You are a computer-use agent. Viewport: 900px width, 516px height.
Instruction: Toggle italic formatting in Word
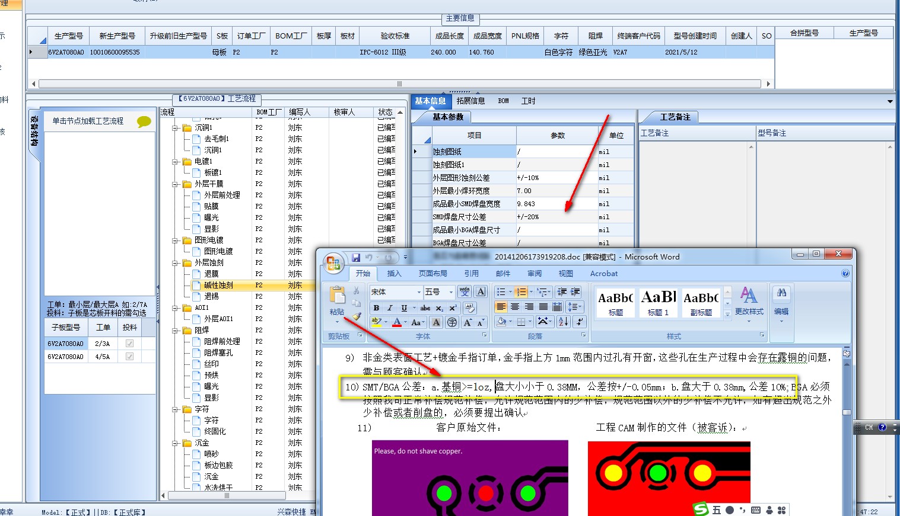point(390,307)
